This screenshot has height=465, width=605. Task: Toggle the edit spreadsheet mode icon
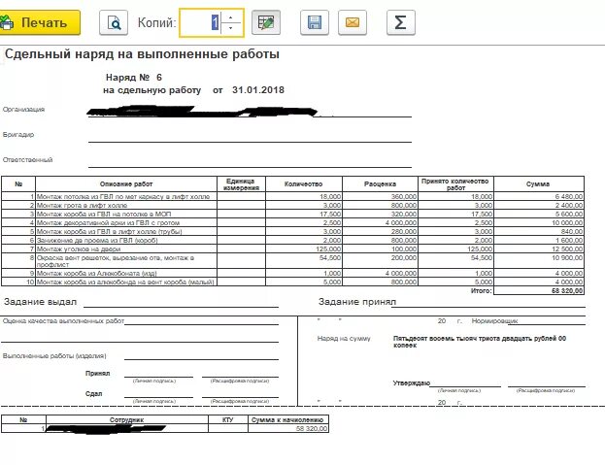point(266,22)
